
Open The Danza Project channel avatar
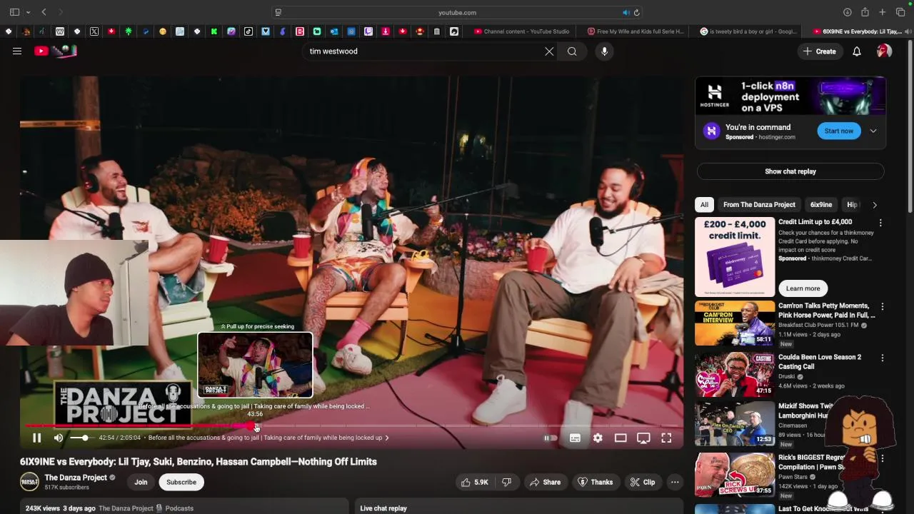pos(29,482)
